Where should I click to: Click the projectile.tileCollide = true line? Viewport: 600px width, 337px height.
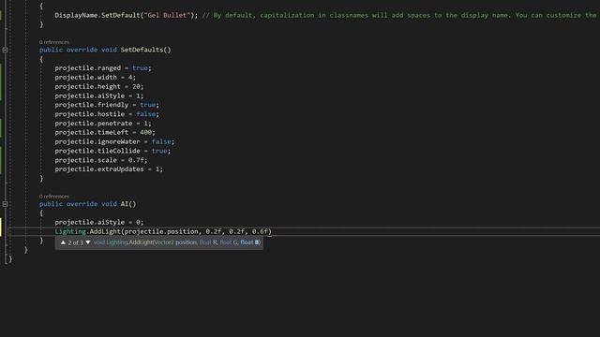112,151
